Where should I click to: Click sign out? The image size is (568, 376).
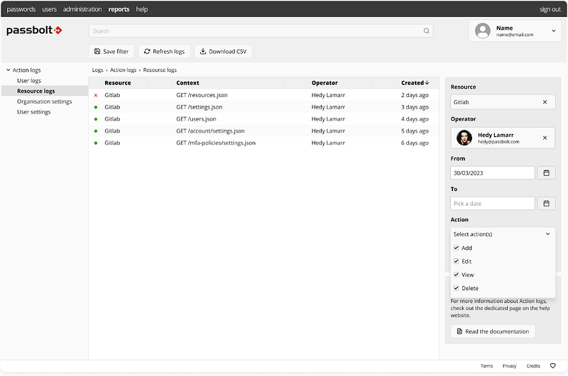click(x=550, y=9)
